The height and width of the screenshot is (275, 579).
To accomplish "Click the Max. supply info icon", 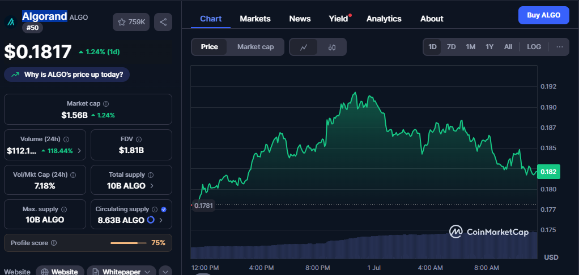I will (64, 209).
